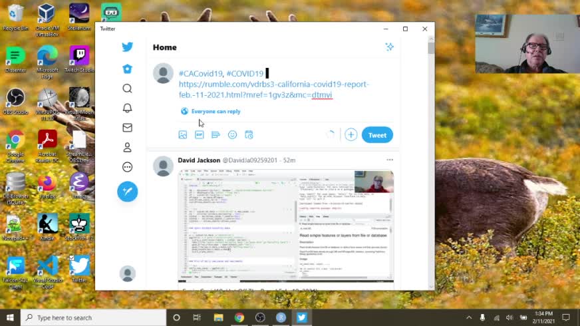Select the Twitter desktop shortcut icon
The image size is (580, 326).
(79, 269)
